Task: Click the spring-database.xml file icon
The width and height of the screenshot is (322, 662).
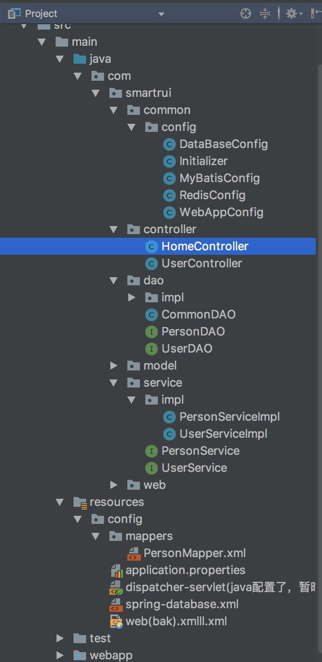Action: click(116, 605)
